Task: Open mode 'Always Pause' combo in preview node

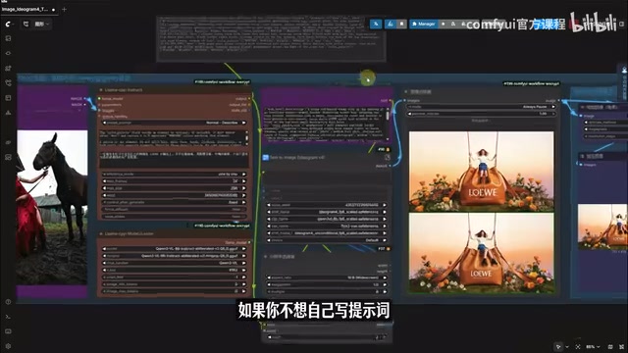Action: (x=482, y=107)
